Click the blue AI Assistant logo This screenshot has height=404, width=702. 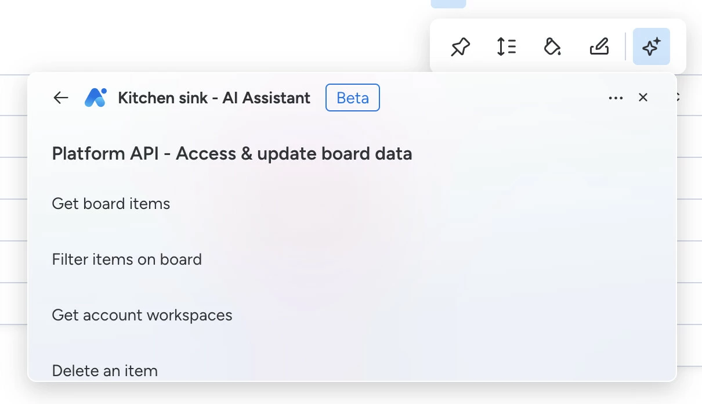pyautogui.click(x=95, y=98)
